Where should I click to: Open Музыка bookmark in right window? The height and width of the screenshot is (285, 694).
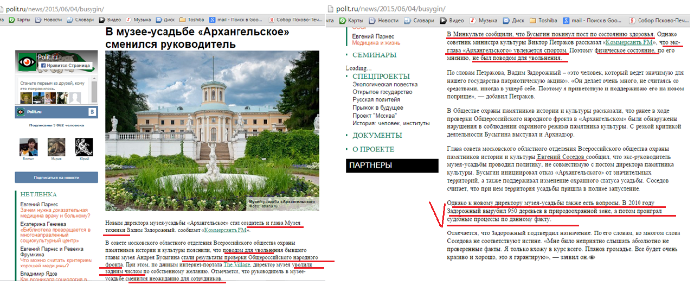[484, 20]
